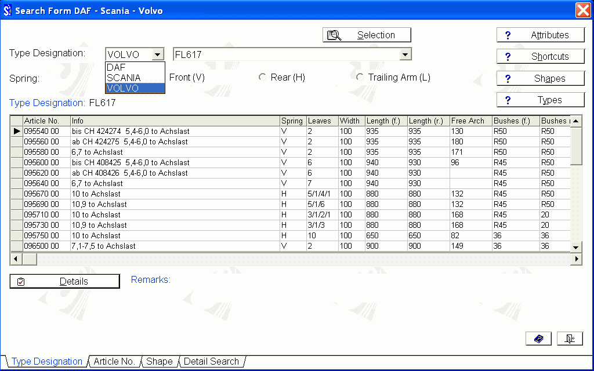Click the Length (f.) column header
The height and width of the screenshot is (371, 594).
[x=386, y=121]
